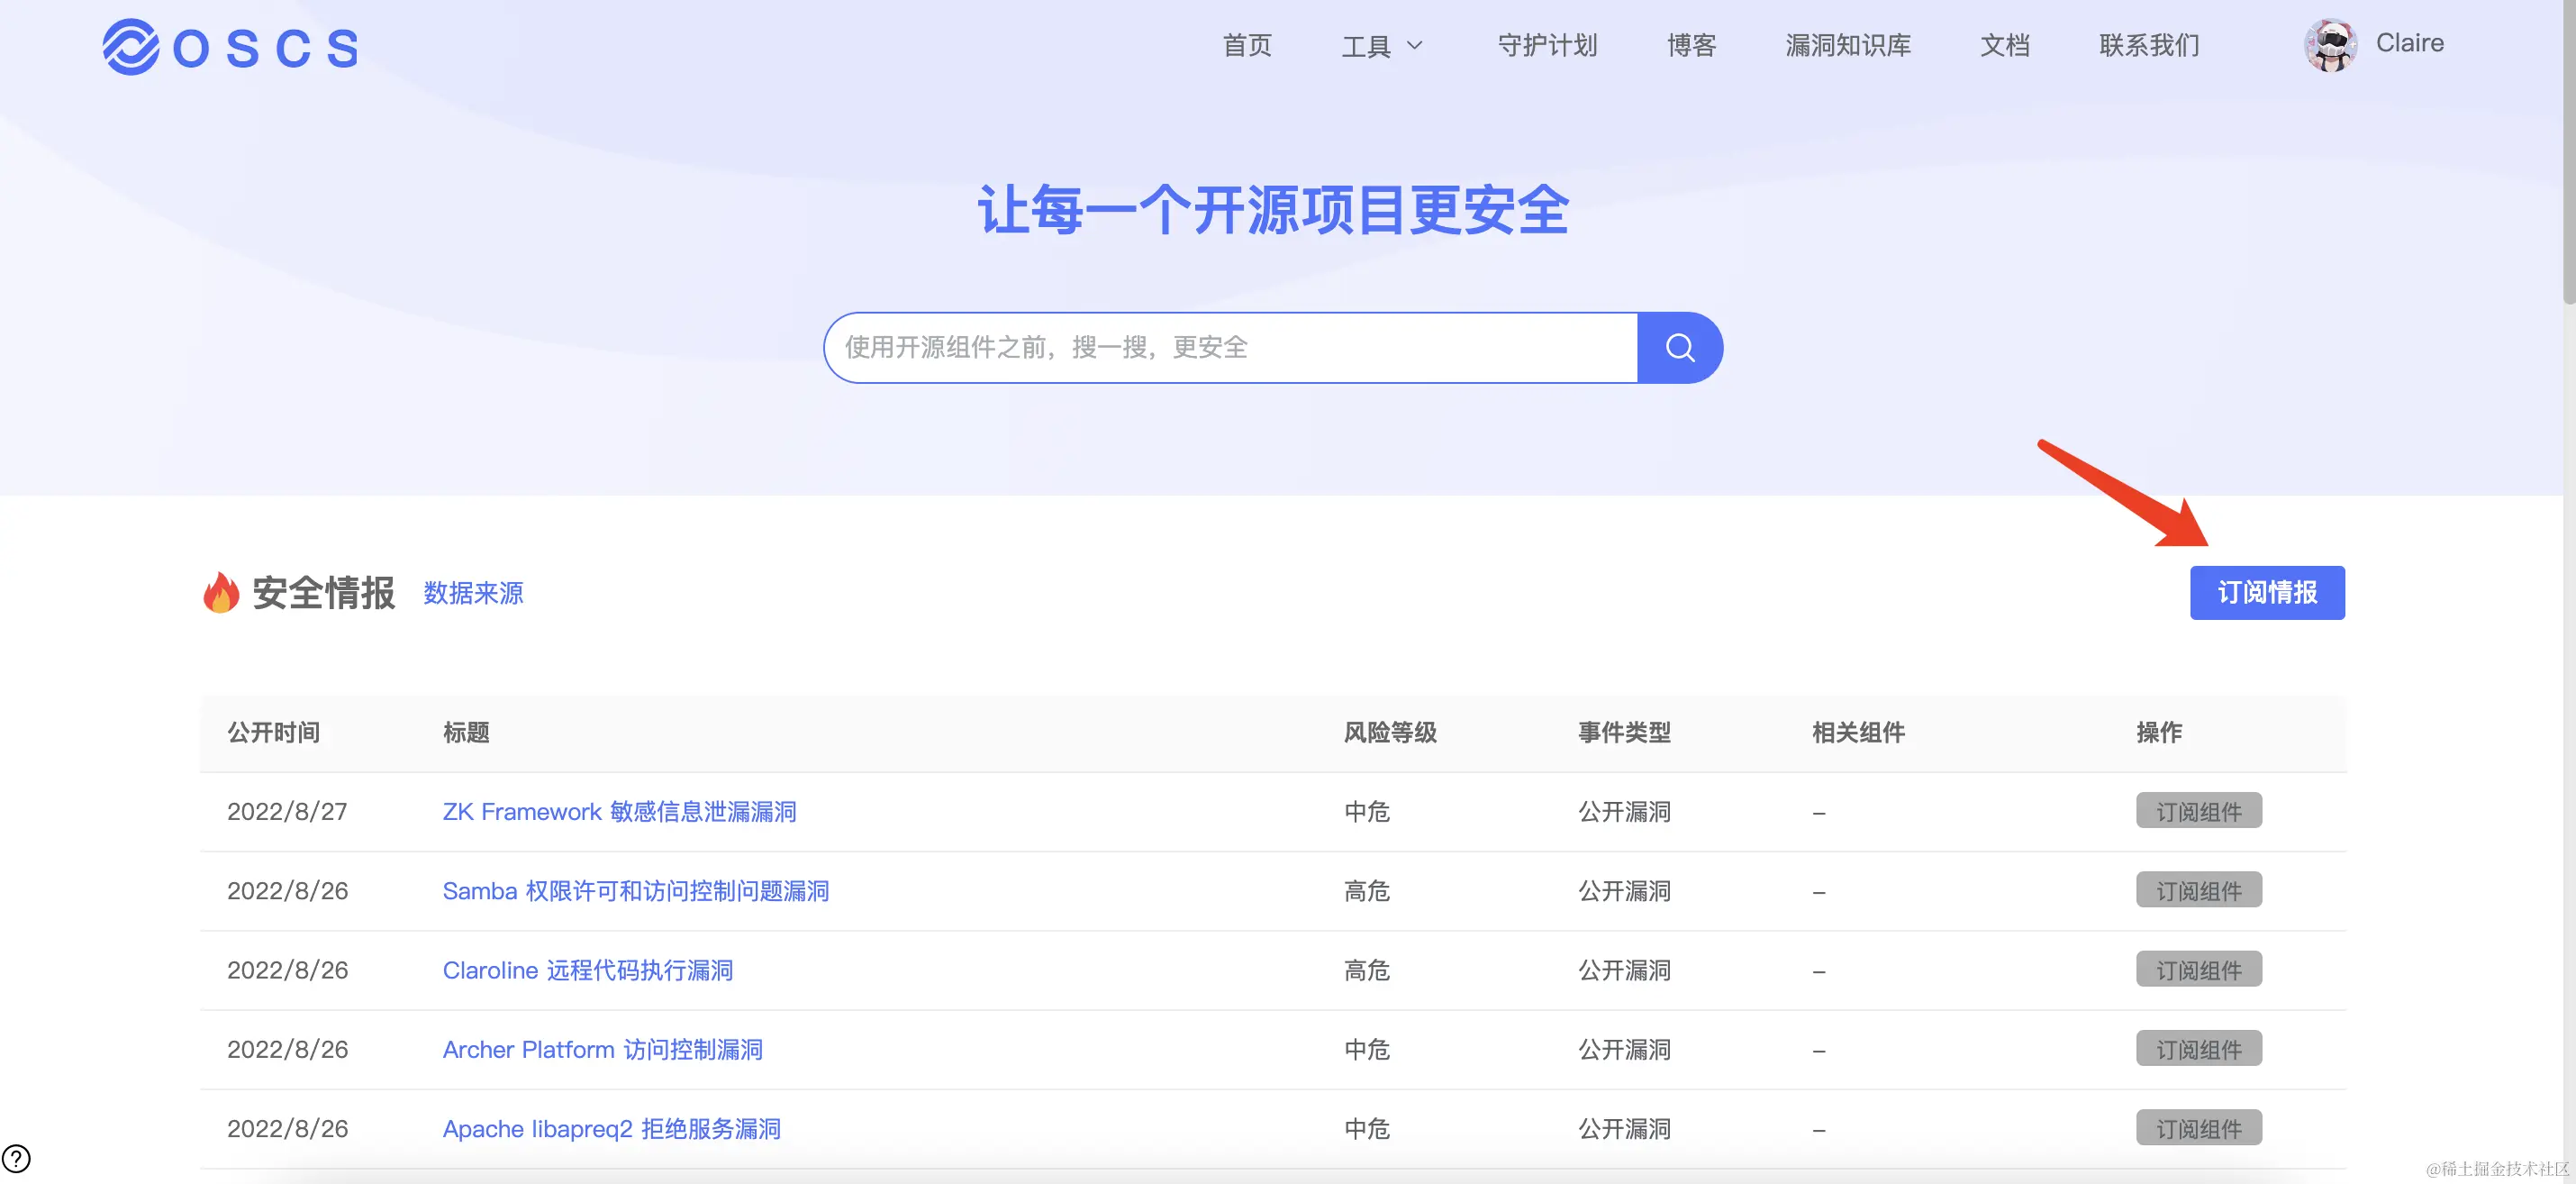2576x1184 pixels.
Task: Open 漏洞知识库 in the navigation
Action: tap(1848, 46)
